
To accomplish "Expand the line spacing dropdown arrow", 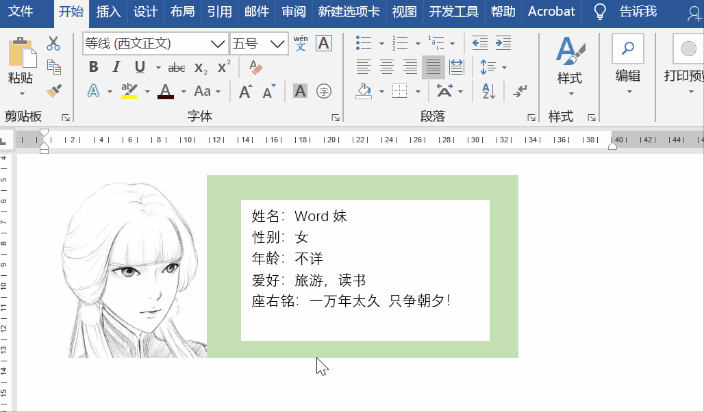I will (504, 67).
